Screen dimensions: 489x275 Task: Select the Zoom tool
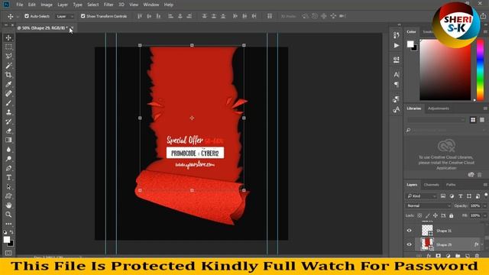click(8, 215)
